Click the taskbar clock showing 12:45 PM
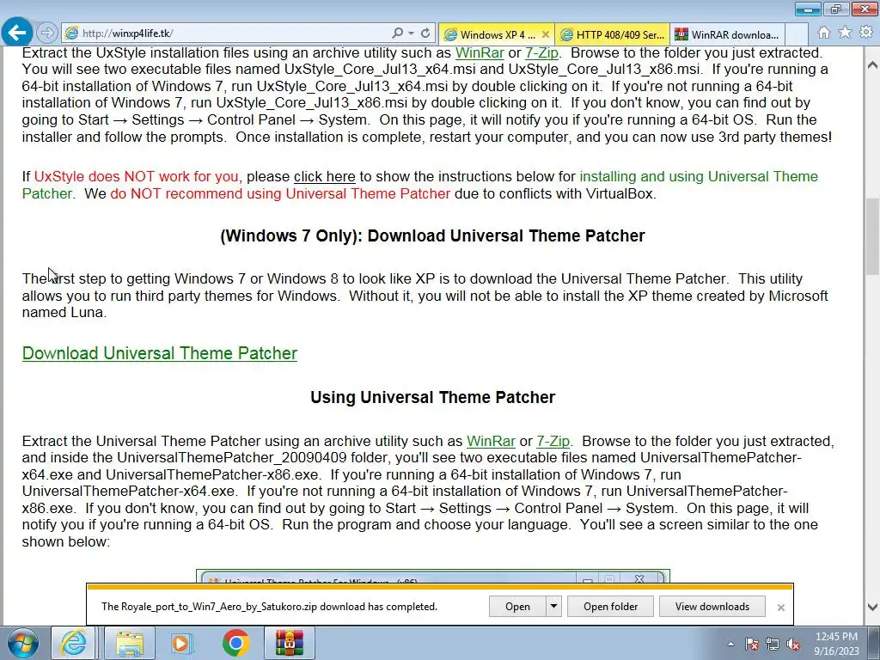The height and width of the screenshot is (660, 880). click(836, 644)
